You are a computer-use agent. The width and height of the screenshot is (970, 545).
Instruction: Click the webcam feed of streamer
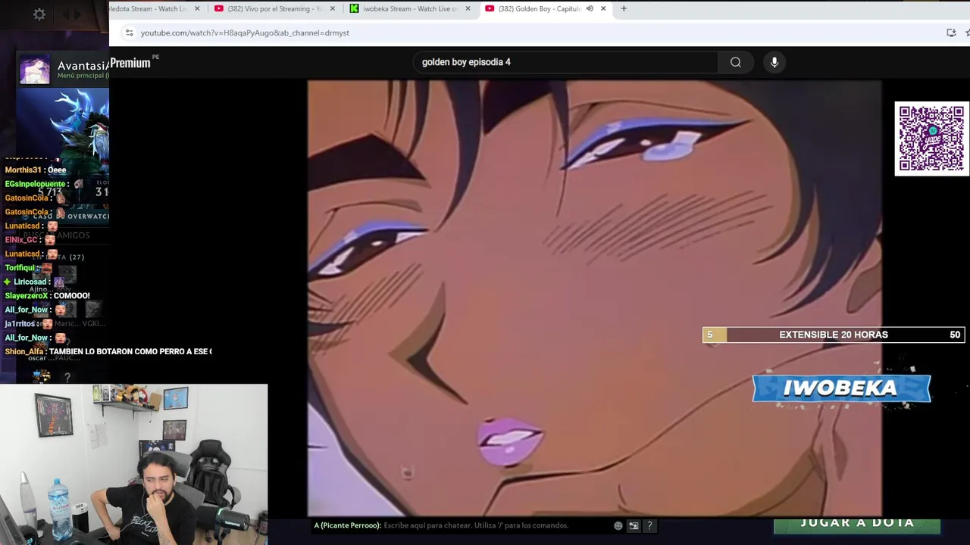[x=133, y=464]
